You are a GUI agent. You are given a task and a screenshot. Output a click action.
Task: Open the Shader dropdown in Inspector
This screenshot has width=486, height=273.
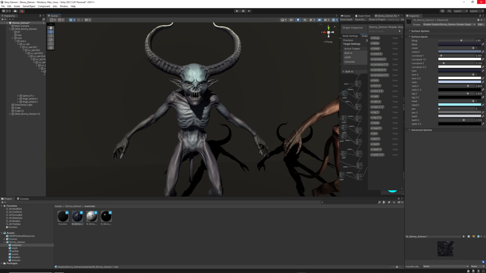coord(449,24)
